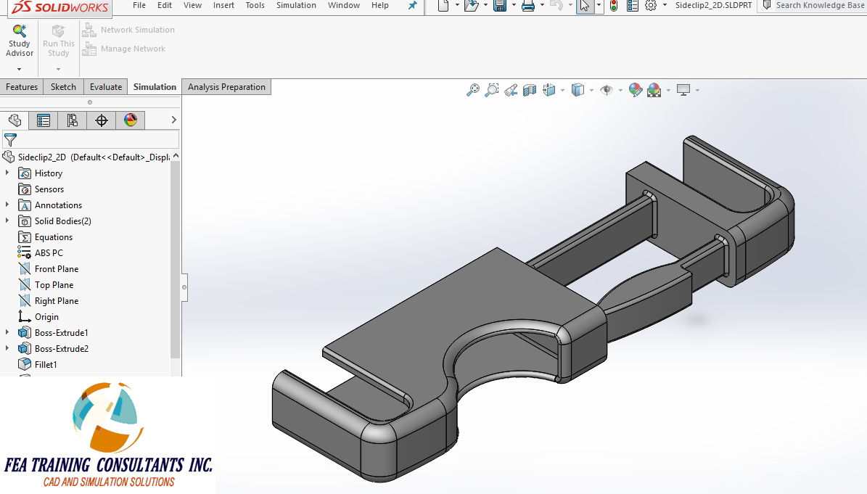The height and width of the screenshot is (494, 867).
Task: Switch to the Analysis Preparation tab
Action: (x=226, y=86)
